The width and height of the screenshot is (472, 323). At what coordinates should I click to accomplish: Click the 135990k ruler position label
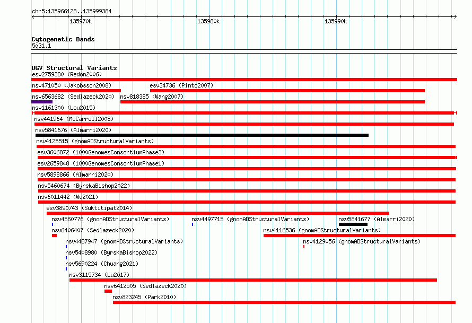tap(336, 21)
